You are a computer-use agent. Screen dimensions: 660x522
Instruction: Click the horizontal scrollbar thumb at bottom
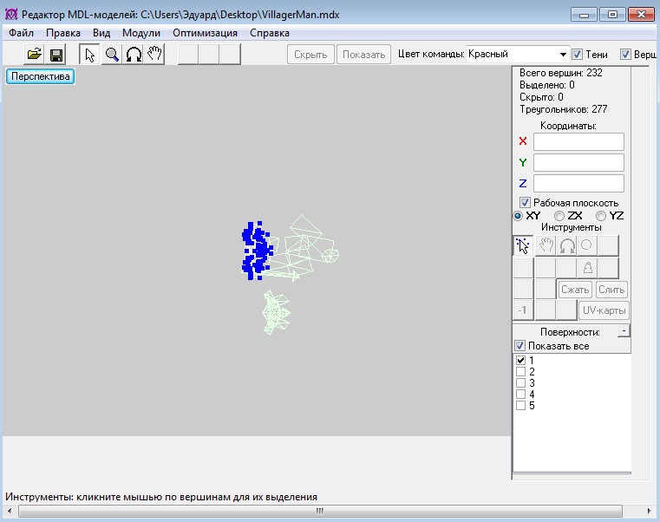tap(320, 511)
